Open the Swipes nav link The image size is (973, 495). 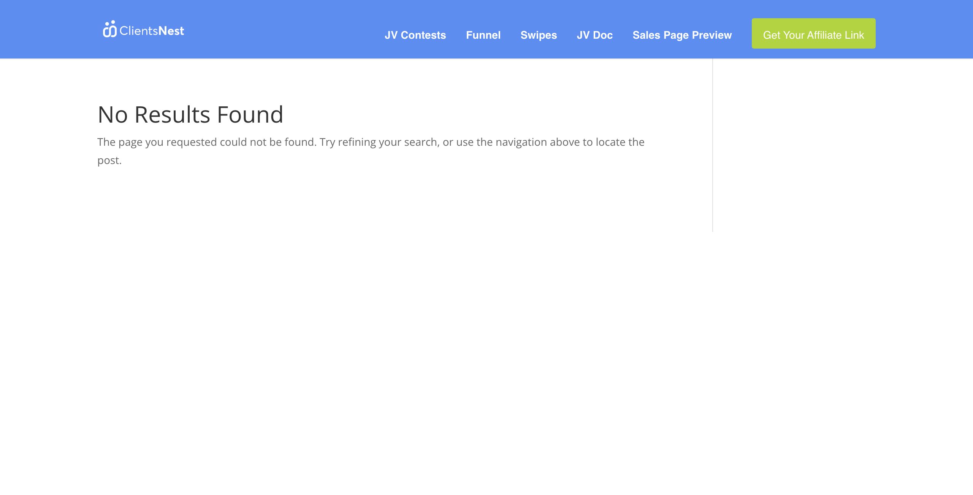coord(539,35)
